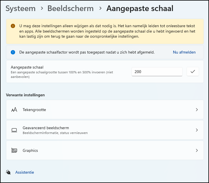Click the Aangepaste schaal setting label
This screenshot has width=209, height=183.
point(27,67)
